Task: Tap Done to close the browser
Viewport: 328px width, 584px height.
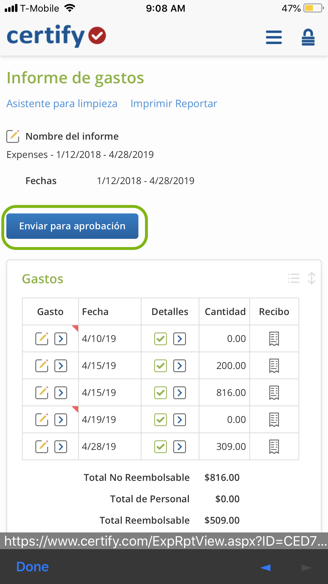Action: click(x=32, y=567)
